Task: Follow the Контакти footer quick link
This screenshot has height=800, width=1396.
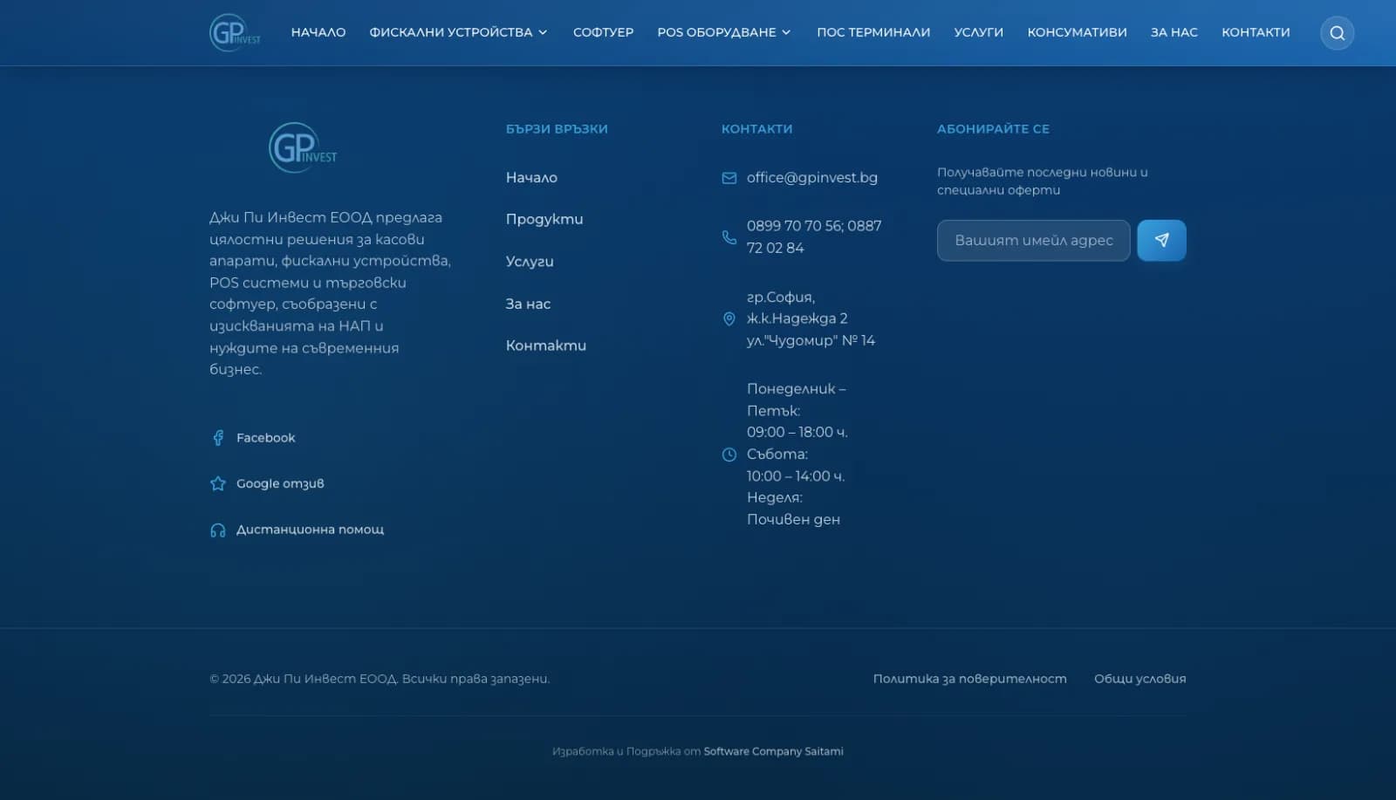Action: 546,345
